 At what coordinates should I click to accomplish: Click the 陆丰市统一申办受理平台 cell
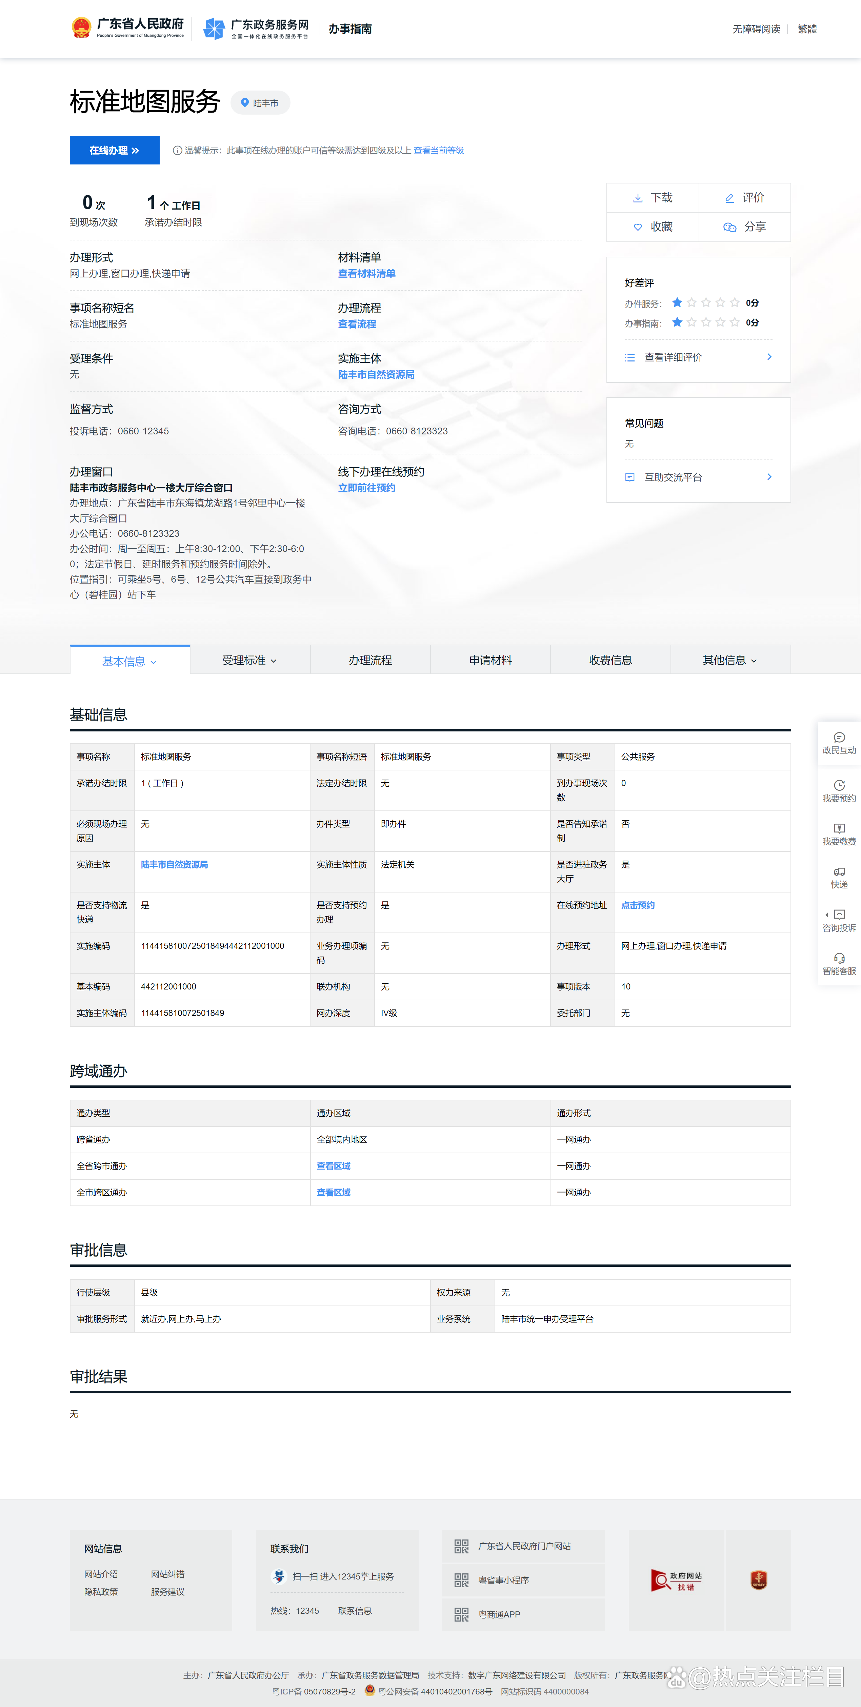(642, 1319)
